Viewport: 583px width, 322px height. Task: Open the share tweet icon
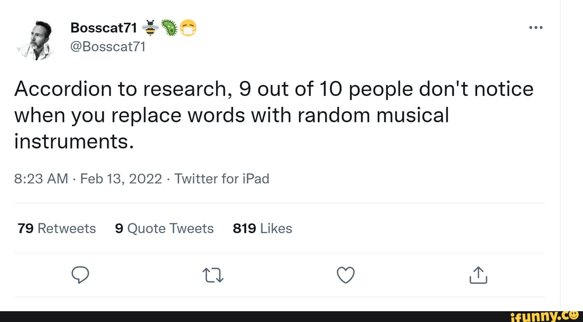tap(478, 276)
